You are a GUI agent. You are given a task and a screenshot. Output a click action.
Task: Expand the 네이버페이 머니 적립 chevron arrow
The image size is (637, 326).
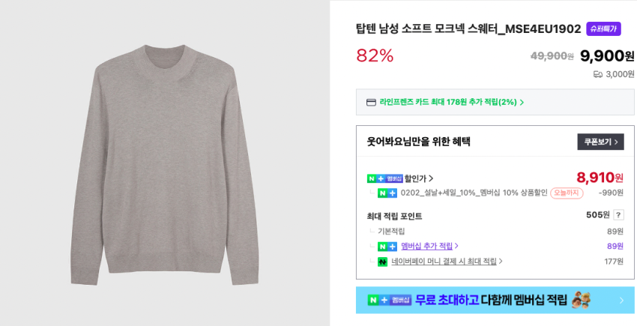tap(501, 262)
